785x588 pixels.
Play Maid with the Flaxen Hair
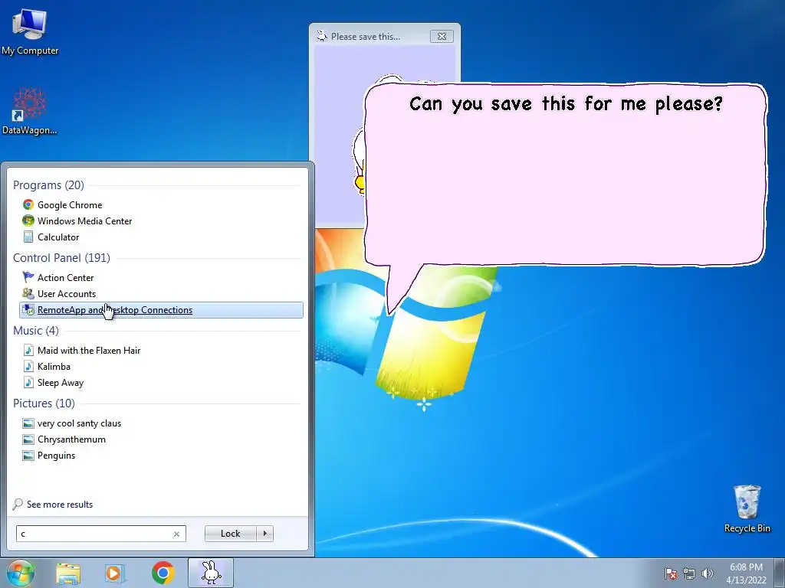point(161,351)
